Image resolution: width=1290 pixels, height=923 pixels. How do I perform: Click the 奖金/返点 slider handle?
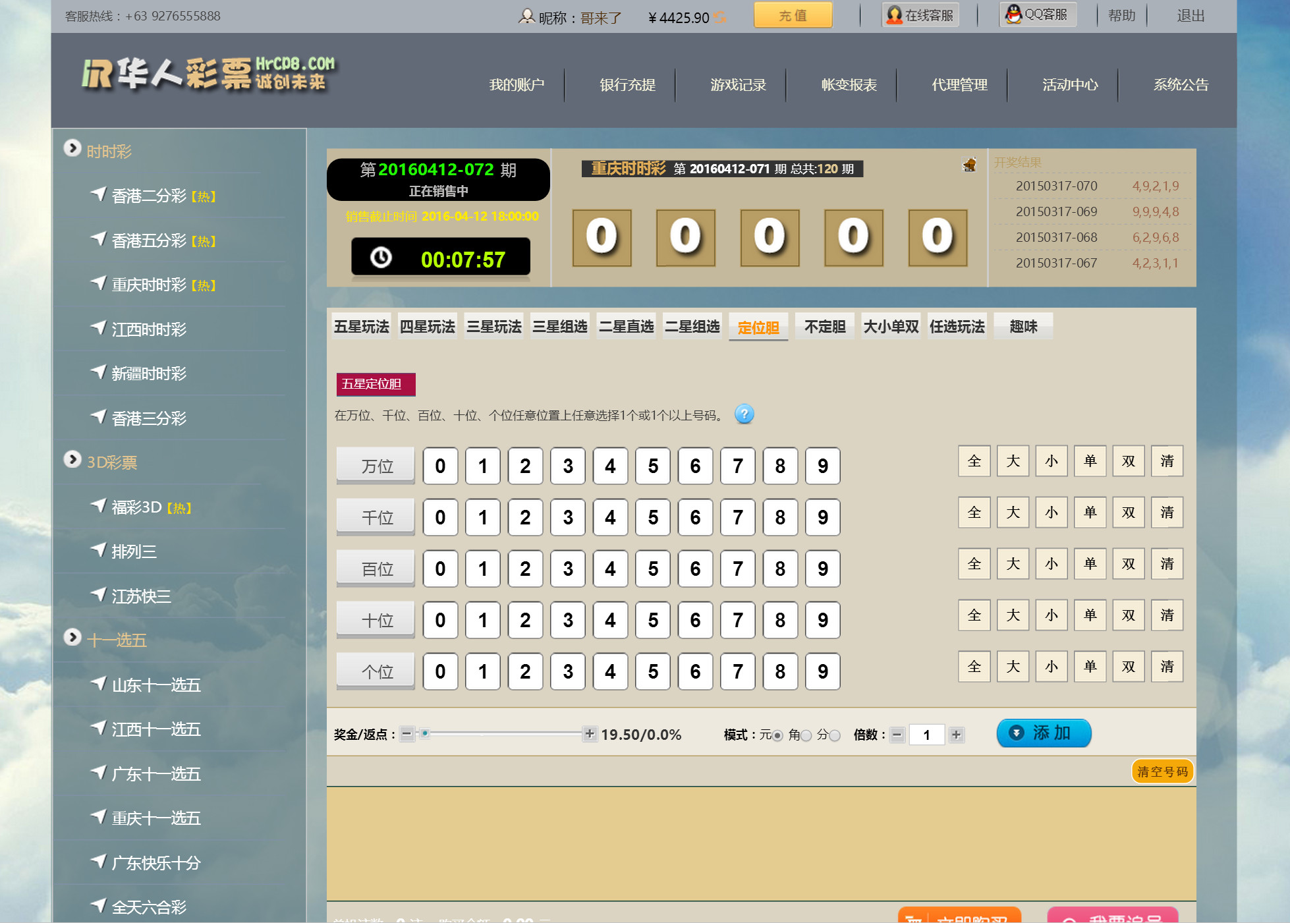pyautogui.click(x=425, y=733)
